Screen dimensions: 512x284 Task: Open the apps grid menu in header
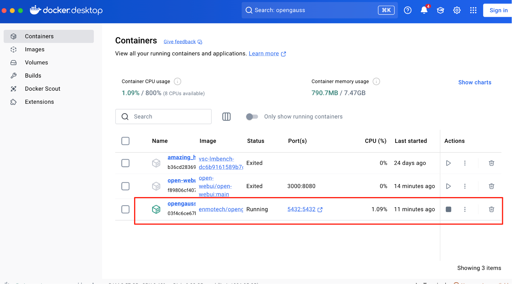coord(473,10)
